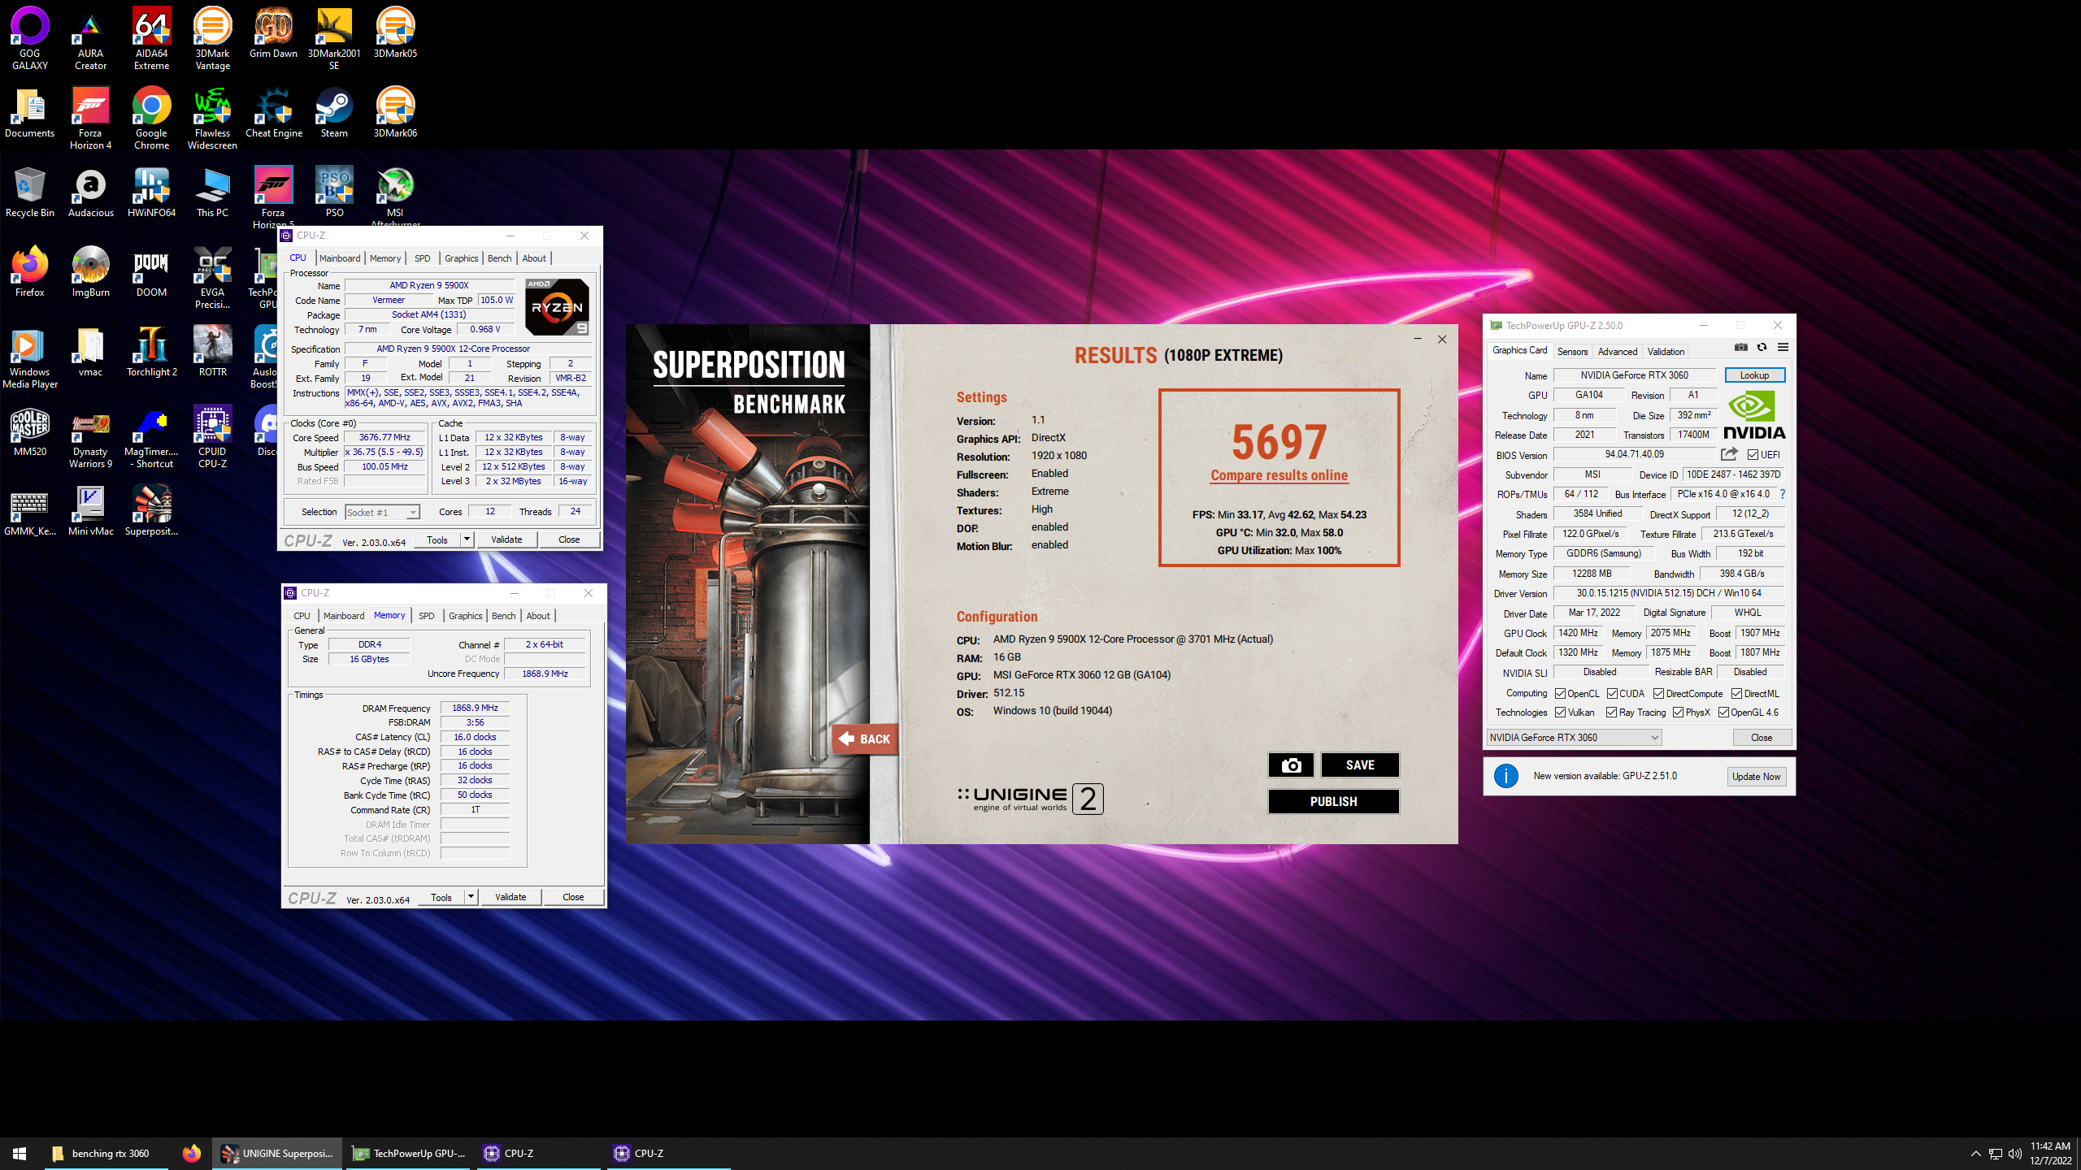Expand the Tools dropdown arrow in upper CPU-Z
This screenshot has height=1170, width=2081.
(467, 539)
